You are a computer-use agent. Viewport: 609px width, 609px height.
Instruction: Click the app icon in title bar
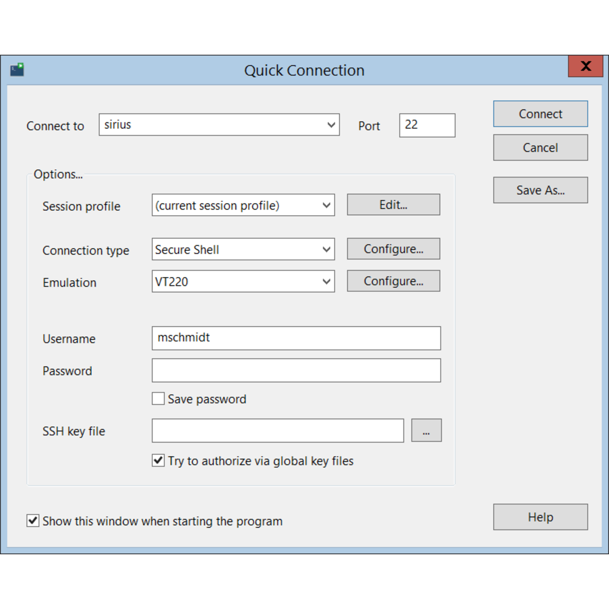17,69
